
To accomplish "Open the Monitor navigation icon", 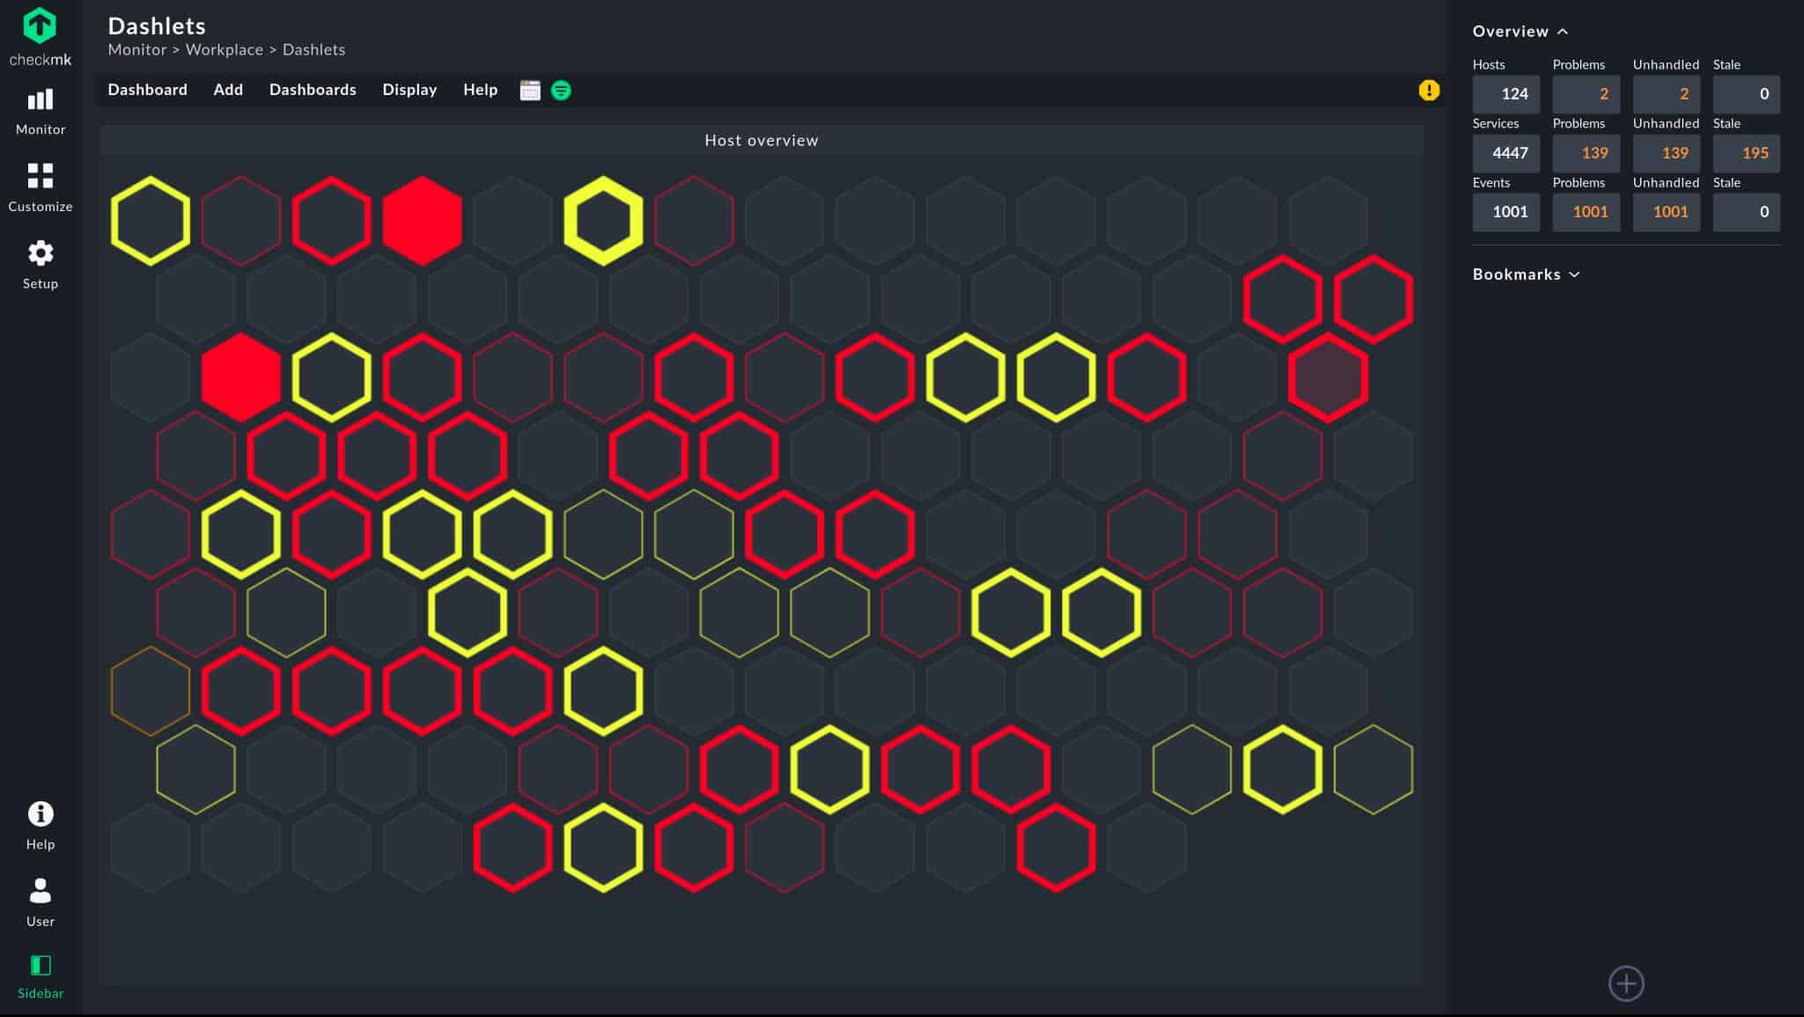I will [40, 100].
